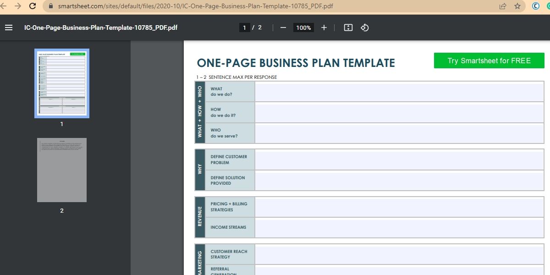
Task: Click the WHAT do we do response field
Action: pos(399,92)
